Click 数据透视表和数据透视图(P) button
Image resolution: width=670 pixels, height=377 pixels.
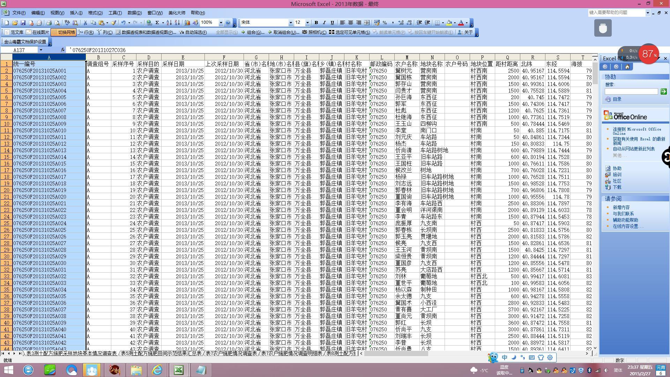click(x=146, y=32)
